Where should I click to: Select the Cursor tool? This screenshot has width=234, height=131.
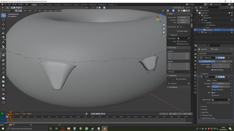coord(4,20)
